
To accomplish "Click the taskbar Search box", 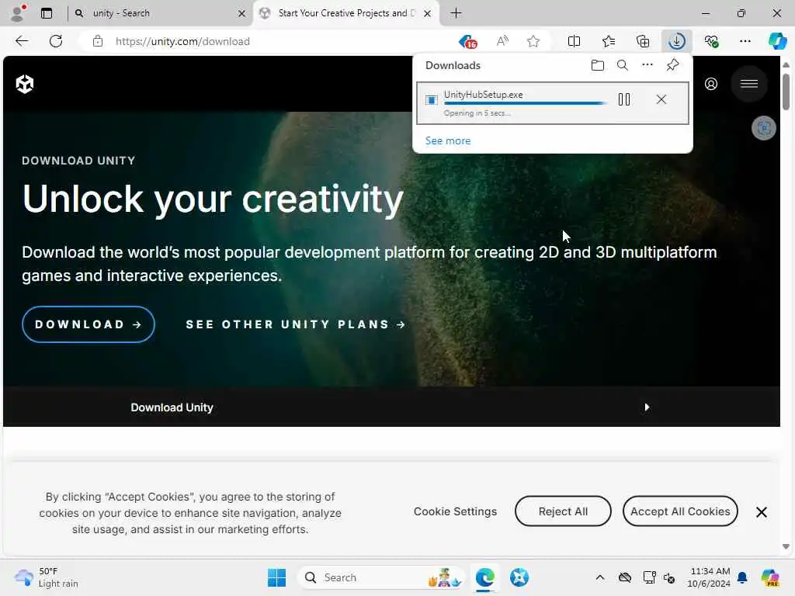I will pyautogui.click(x=380, y=577).
